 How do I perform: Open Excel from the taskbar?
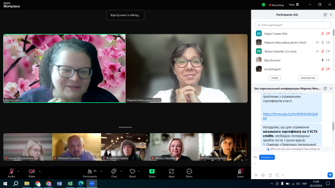70,183
